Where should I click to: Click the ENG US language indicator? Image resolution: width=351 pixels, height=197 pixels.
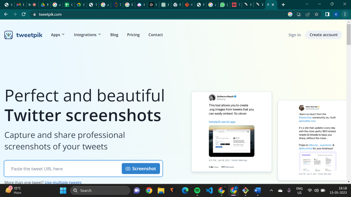click(299, 190)
